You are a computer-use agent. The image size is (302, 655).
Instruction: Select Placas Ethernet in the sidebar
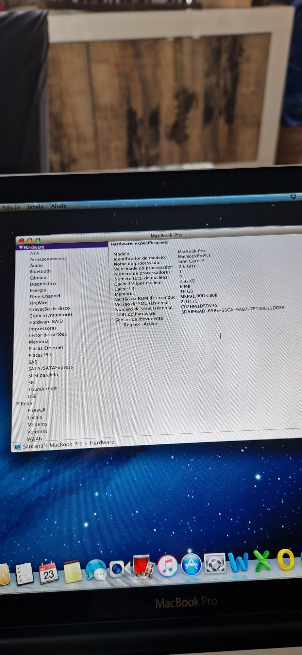pos(46,348)
